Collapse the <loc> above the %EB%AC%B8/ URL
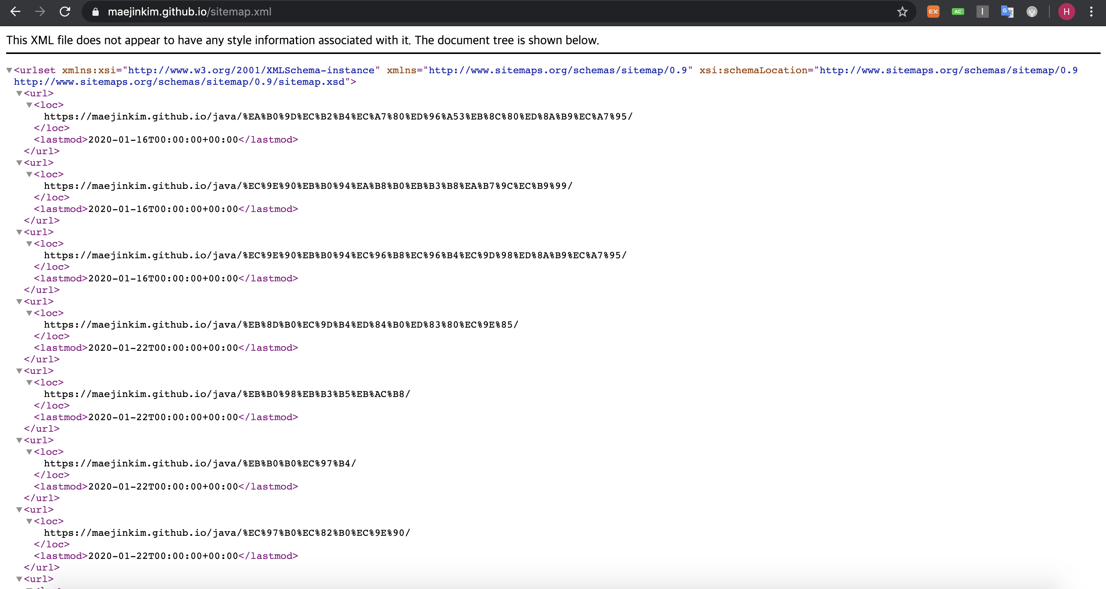Image resolution: width=1106 pixels, height=589 pixels. click(29, 382)
